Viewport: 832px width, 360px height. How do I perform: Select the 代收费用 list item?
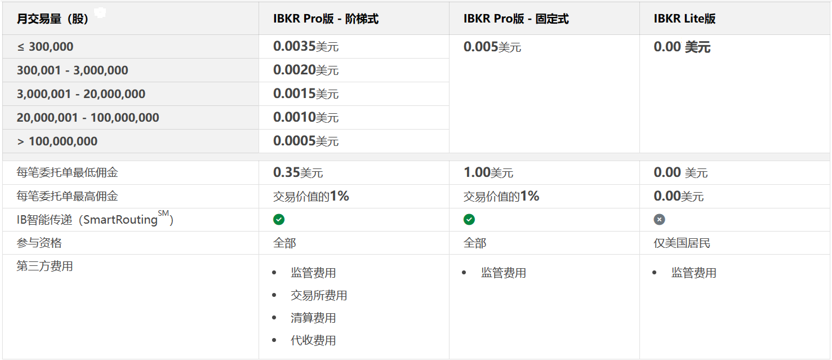[x=313, y=340]
